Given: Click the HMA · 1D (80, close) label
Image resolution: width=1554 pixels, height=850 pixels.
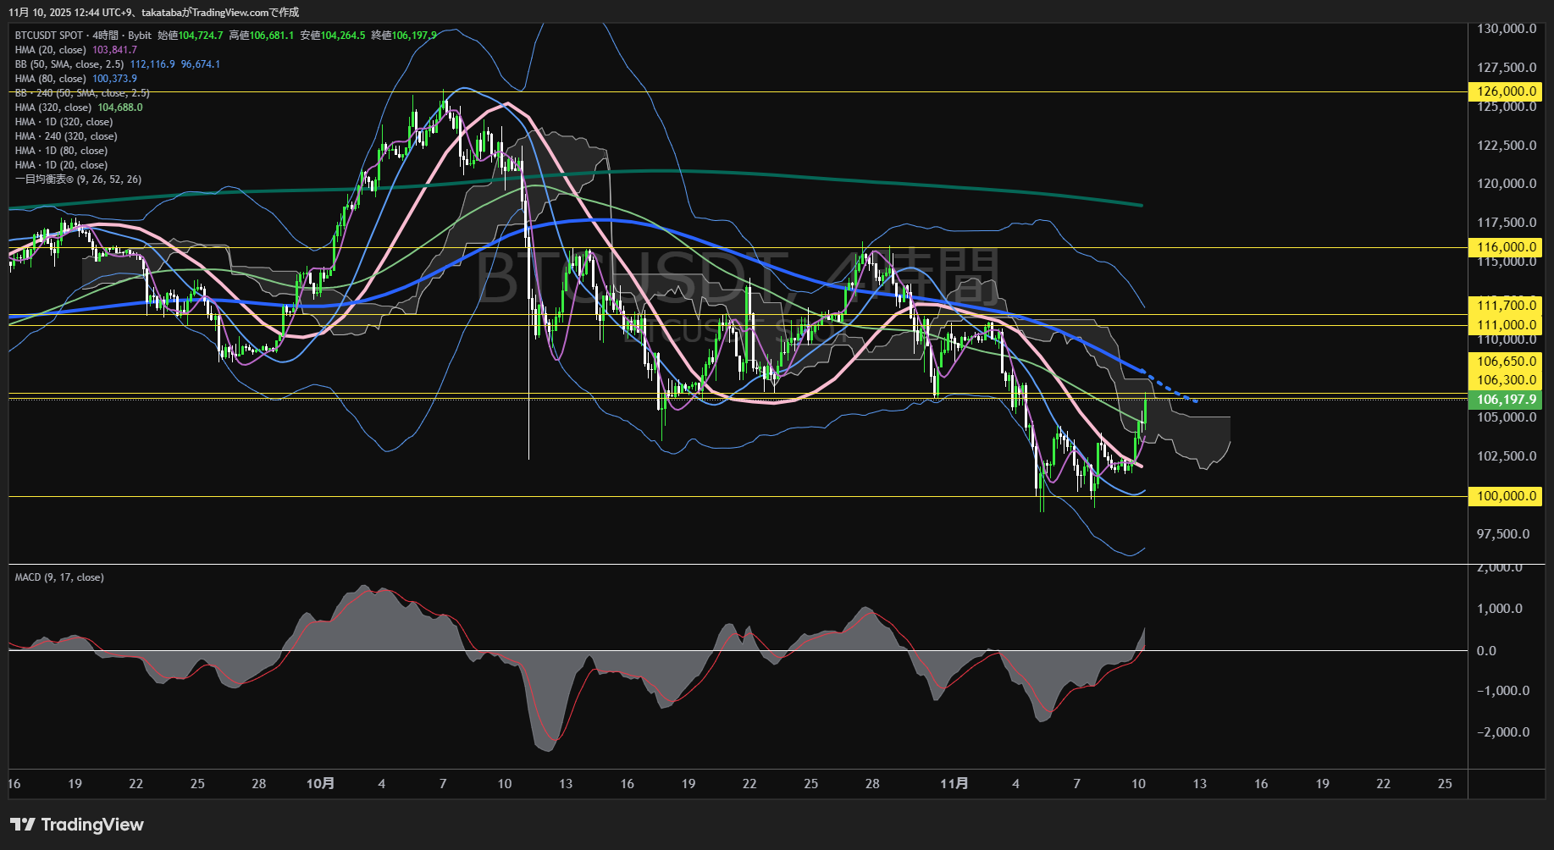Looking at the screenshot, I should click(x=61, y=151).
